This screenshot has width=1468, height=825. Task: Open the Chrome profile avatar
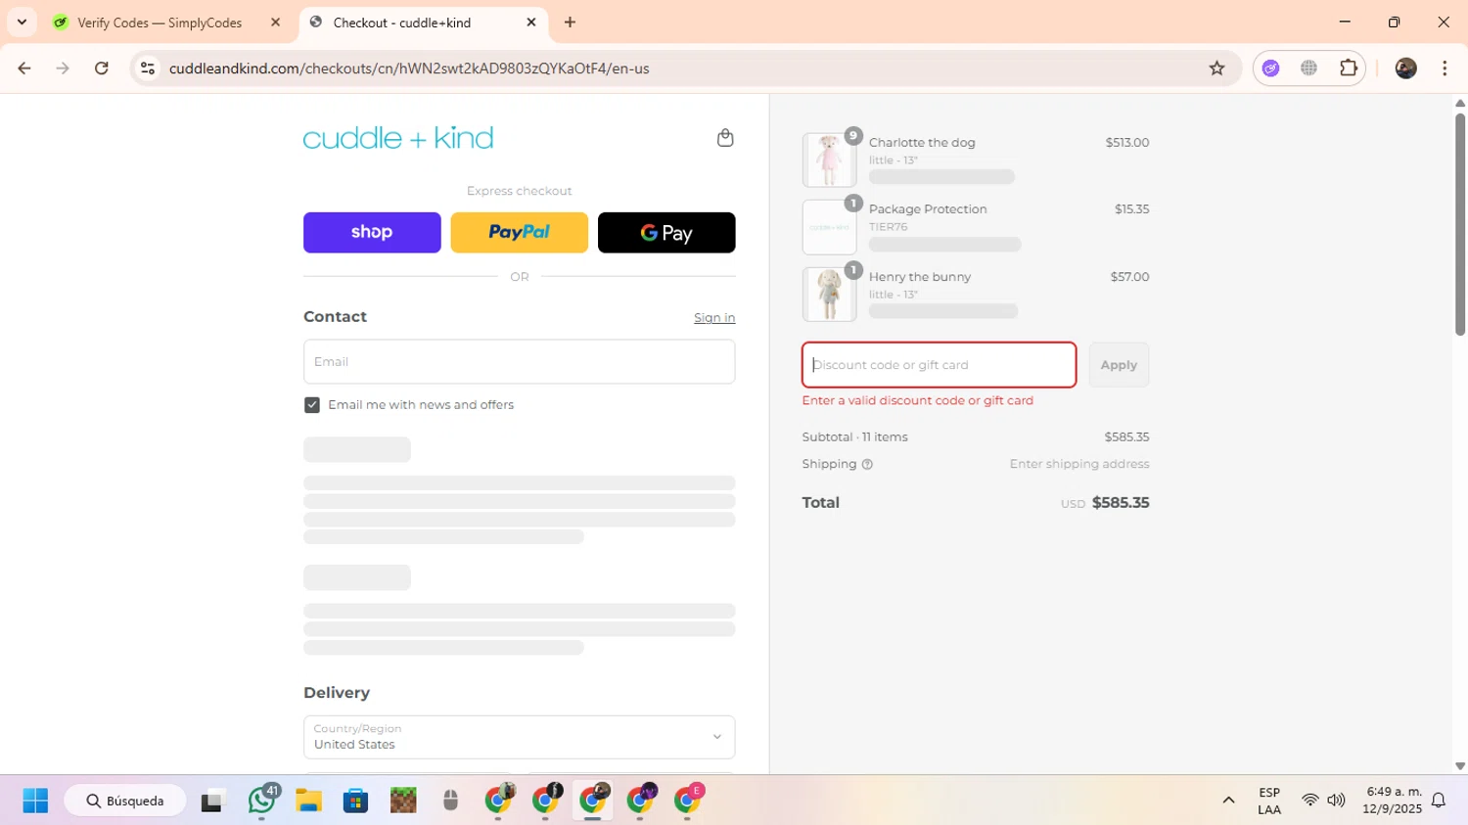tap(1406, 69)
